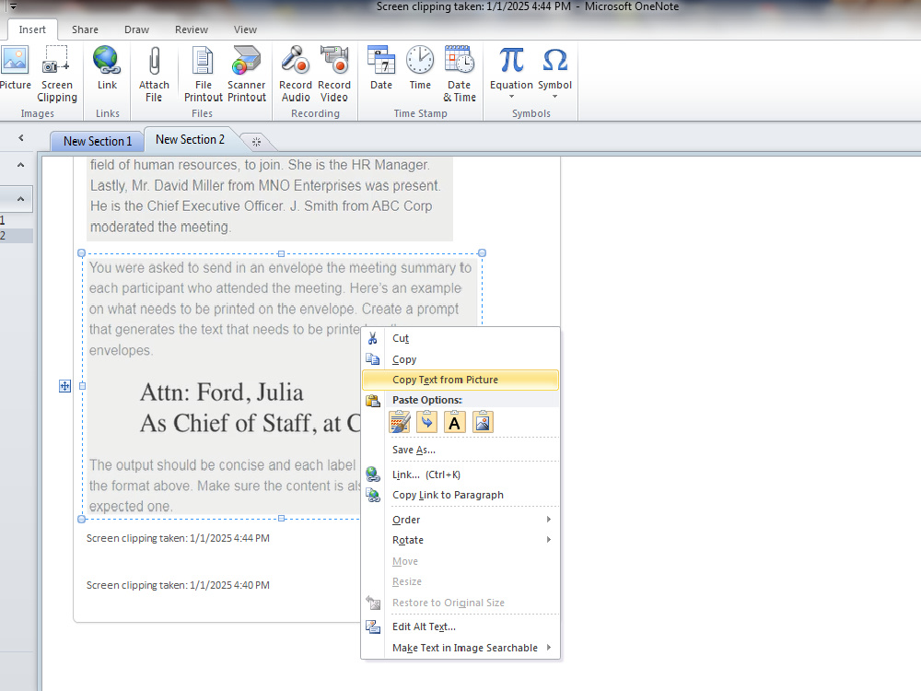This screenshot has width=921, height=691.
Task: Paste as Keep Text Only
Action: pyautogui.click(x=455, y=422)
